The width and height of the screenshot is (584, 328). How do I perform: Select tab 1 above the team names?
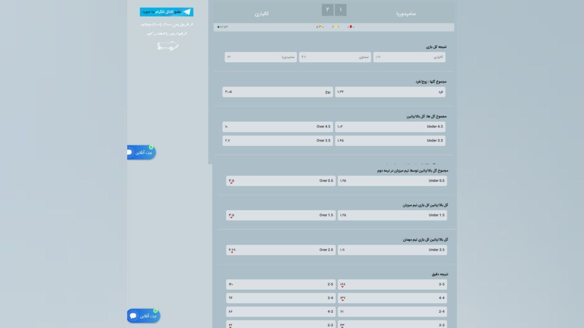click(340, 9)
